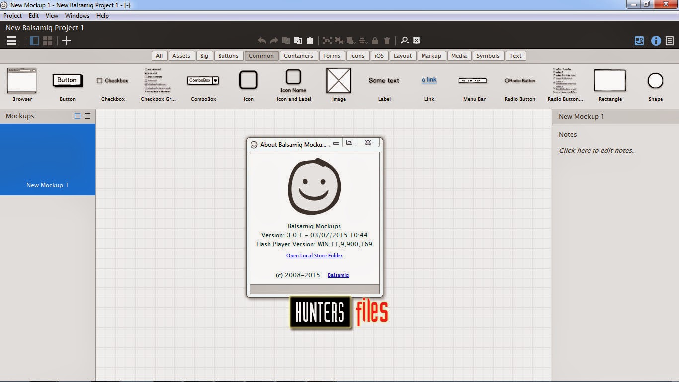Image resolution: width=679 pixels, height=382 pixels.
Task: Open Local Store Folder link
Action: 315,256
